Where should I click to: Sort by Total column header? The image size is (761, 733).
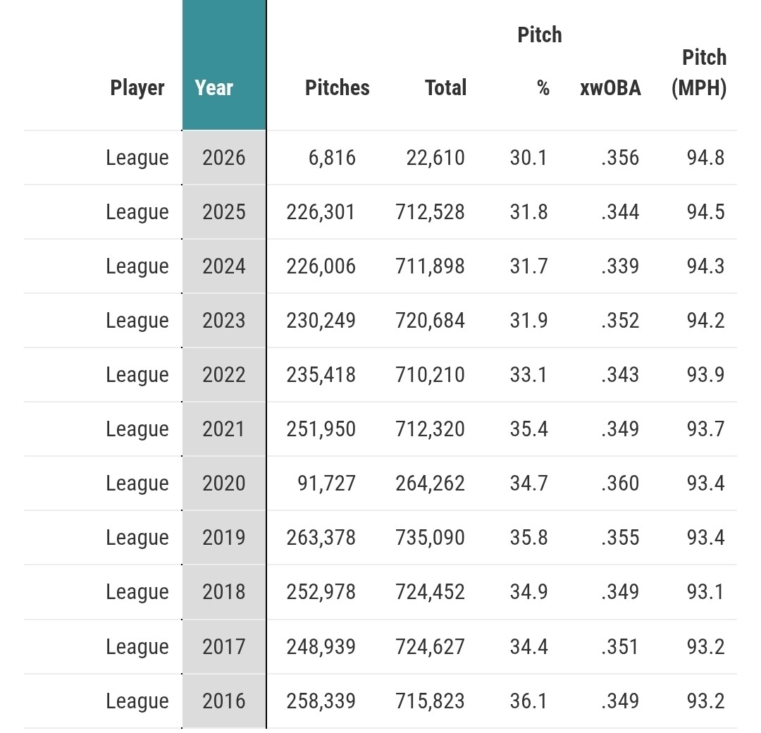tap(445, 87)
